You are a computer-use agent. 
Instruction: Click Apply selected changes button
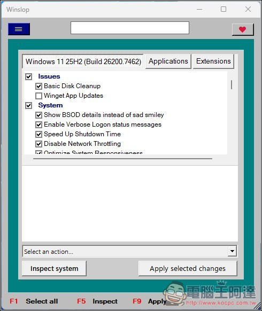188,269
